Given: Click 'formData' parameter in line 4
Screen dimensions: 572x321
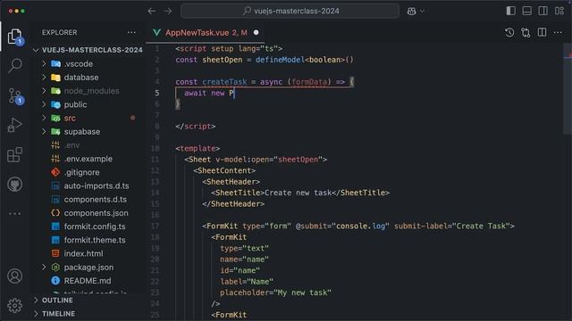Looking at the screenshot, I should tap(309, 82).
